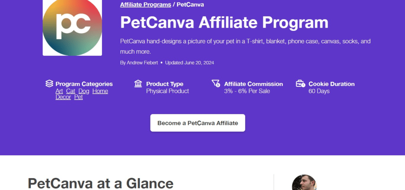Open the Art category link
This screenshot has width=405, height=190.
point(59,91)
